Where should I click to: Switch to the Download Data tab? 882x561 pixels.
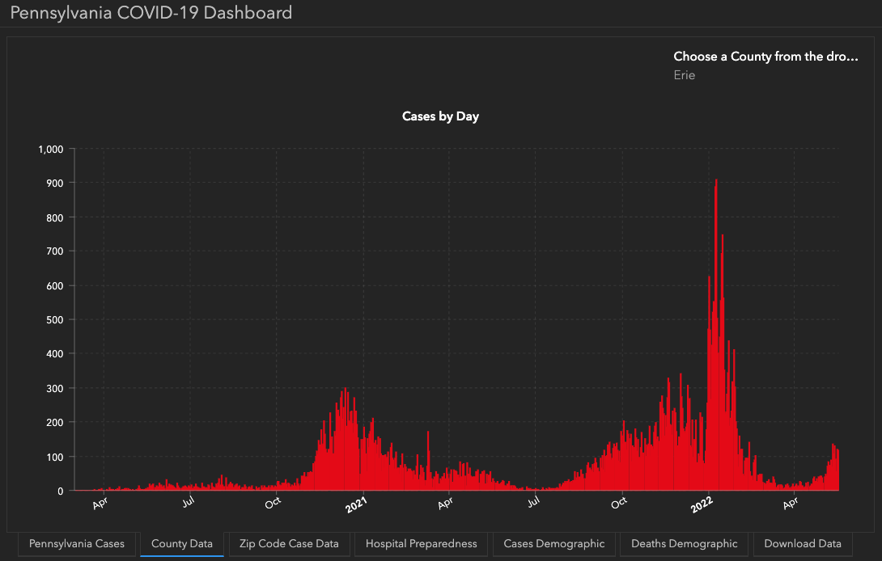pyautogui.click(x=803, y=544)
